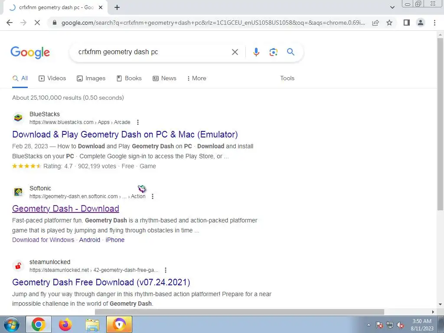This screenshot has width=444, height=333.
Task: Open the Chrome three-dot menu
Action: (434, 23)
